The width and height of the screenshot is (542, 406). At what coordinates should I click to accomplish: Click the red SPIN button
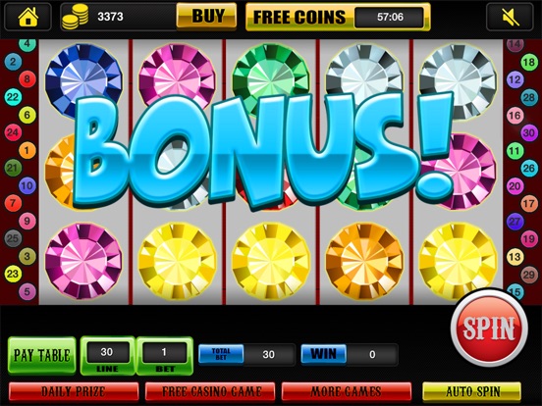[x=489, y=328]
